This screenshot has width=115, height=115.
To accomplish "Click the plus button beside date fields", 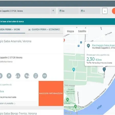I will (x=105, y=11).
